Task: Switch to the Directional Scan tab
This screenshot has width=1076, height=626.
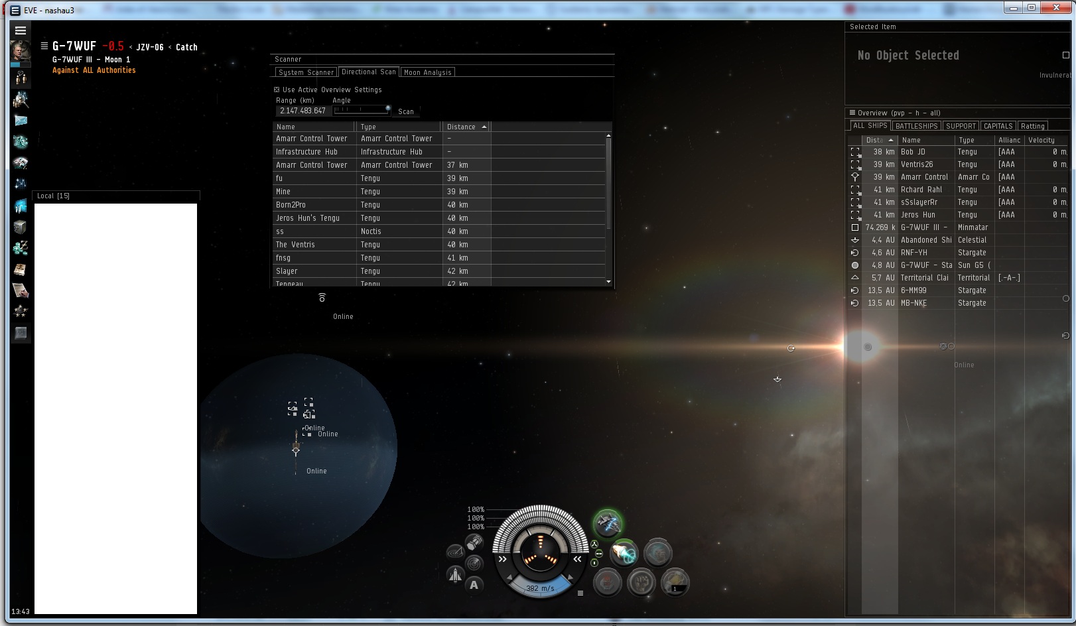Action: coord(369,72)
